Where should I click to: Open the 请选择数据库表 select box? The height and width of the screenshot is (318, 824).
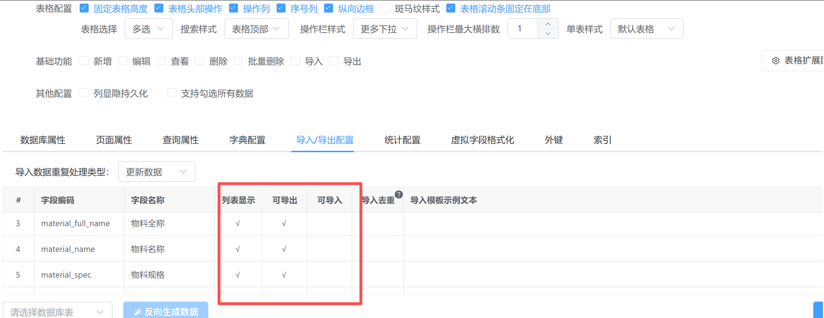pyautogui.click(x=57, y=312)
